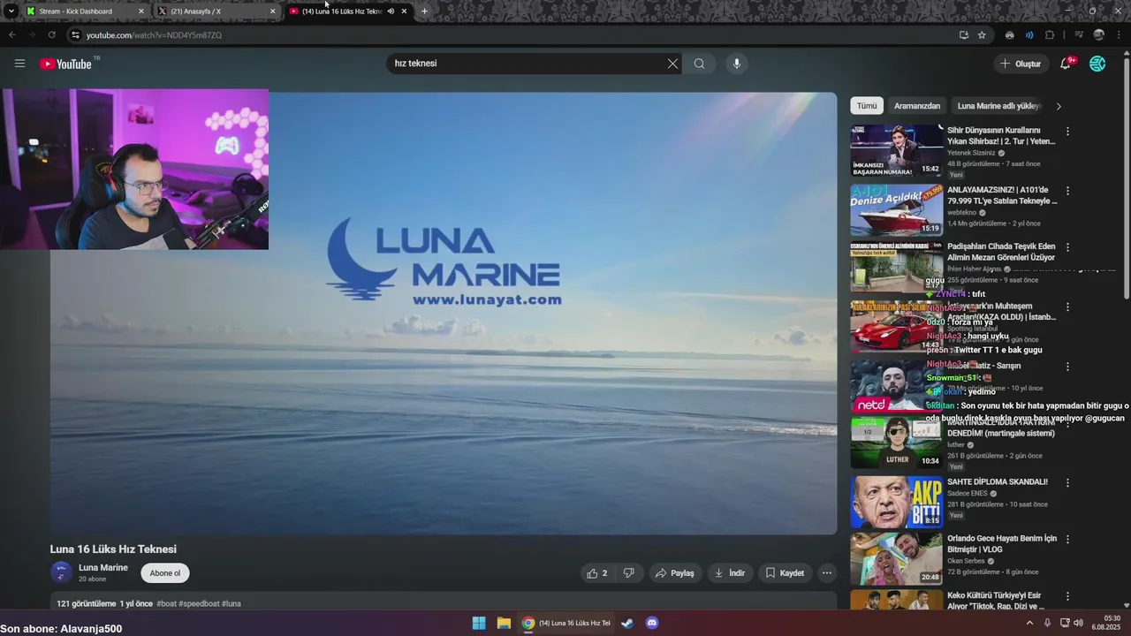Image resolution: width=1131 pixels, height=636 pixels.
Task: Open the A101 Denize Açıldık thumbnail
Action: [x=897, y=210]
